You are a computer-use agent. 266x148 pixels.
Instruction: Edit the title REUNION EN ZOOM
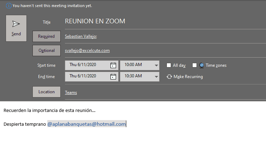pos(95,21)
